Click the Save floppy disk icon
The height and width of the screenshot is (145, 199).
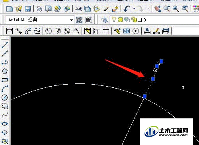point(28,9)
